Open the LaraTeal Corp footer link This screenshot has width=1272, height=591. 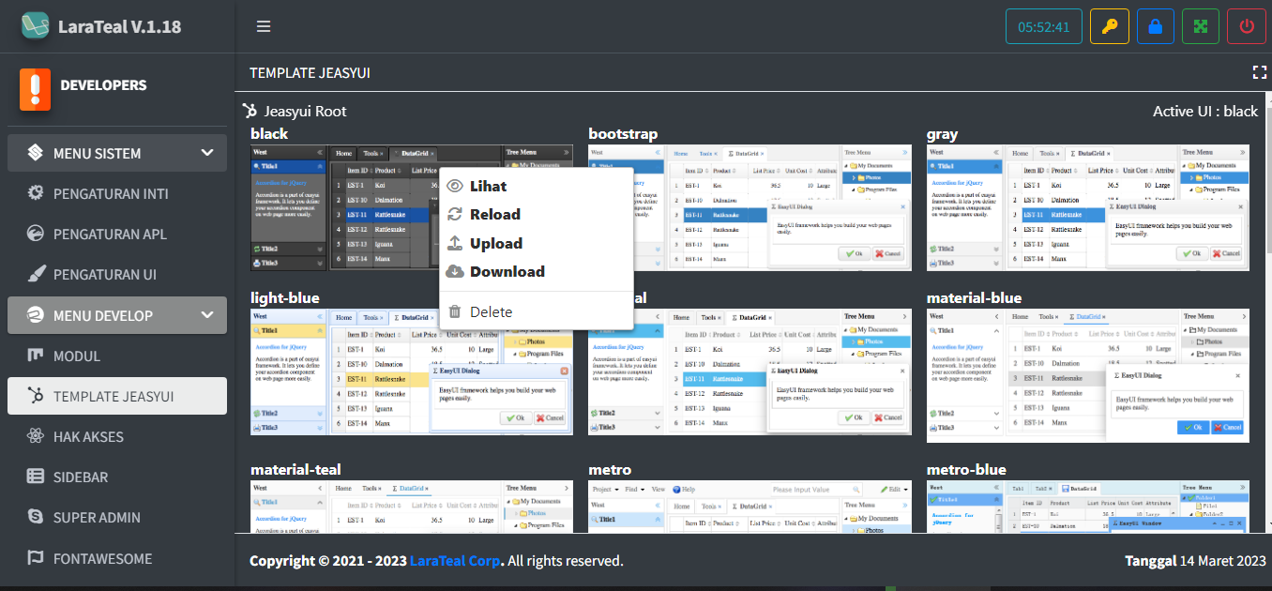(456, 560)
